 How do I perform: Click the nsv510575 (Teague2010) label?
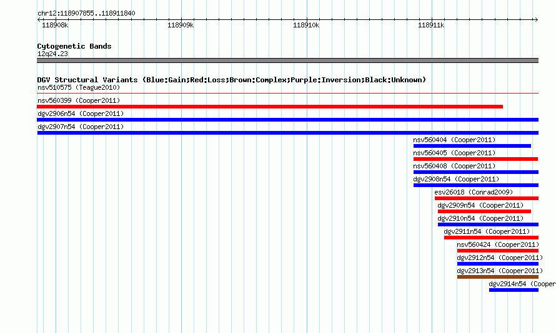(79, 87)
